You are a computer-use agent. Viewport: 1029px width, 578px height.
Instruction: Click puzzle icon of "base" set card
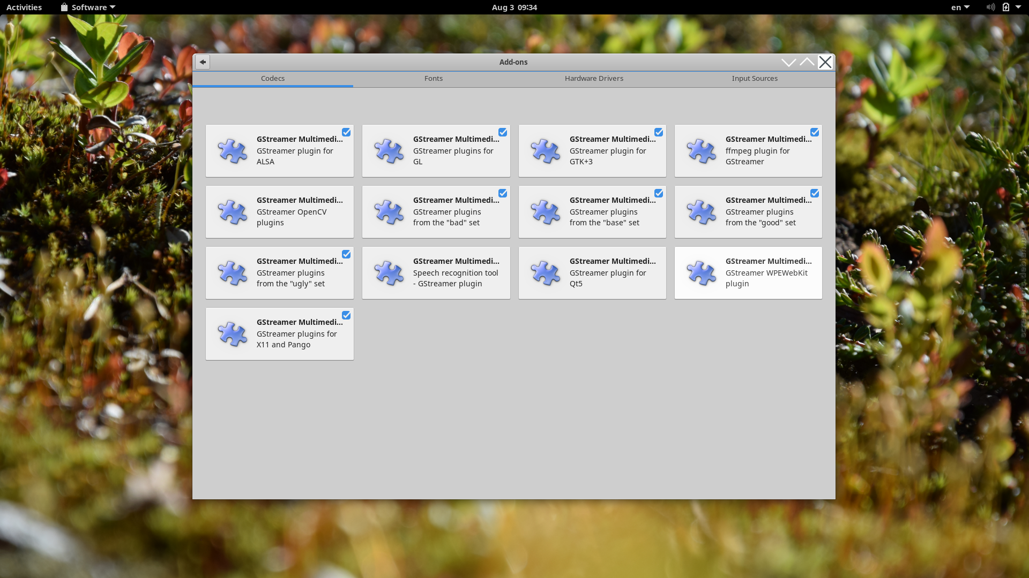pyautogui.click(x=545, y=212)
